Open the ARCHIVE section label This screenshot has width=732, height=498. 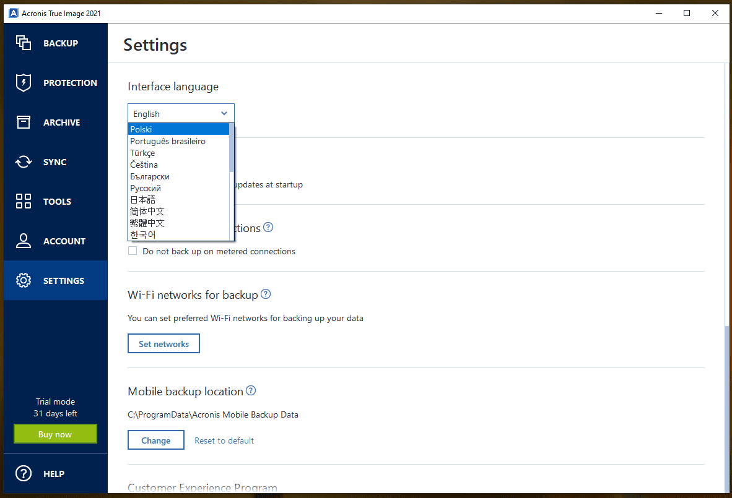[62, 122]
